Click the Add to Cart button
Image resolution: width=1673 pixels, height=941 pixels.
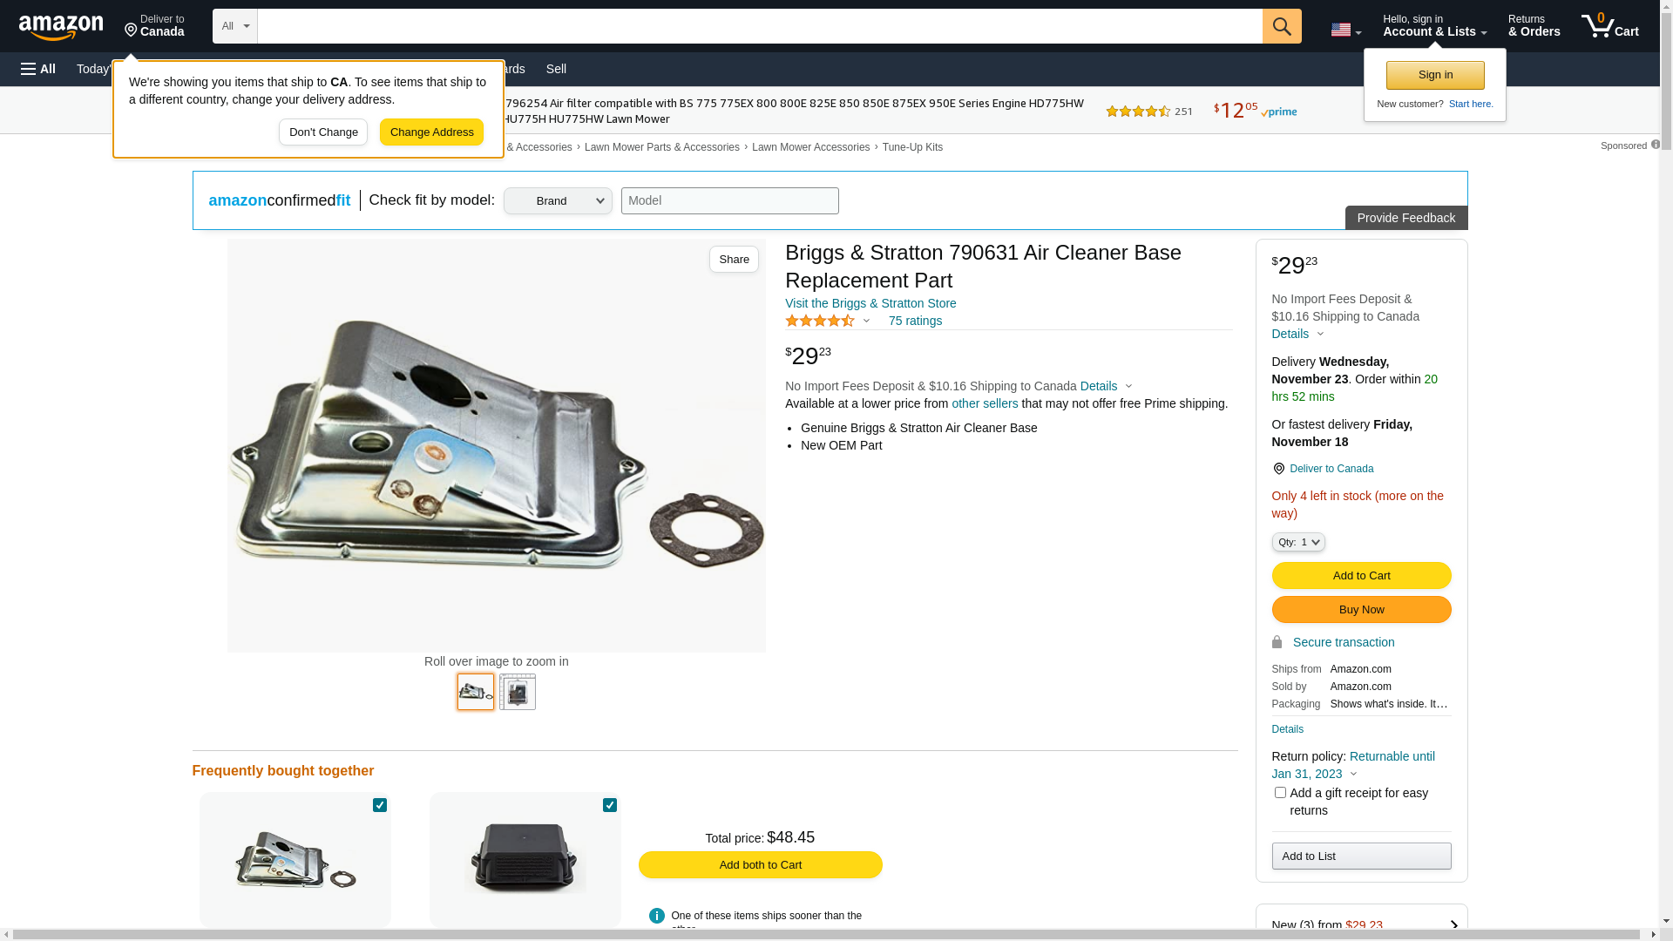1361,575
